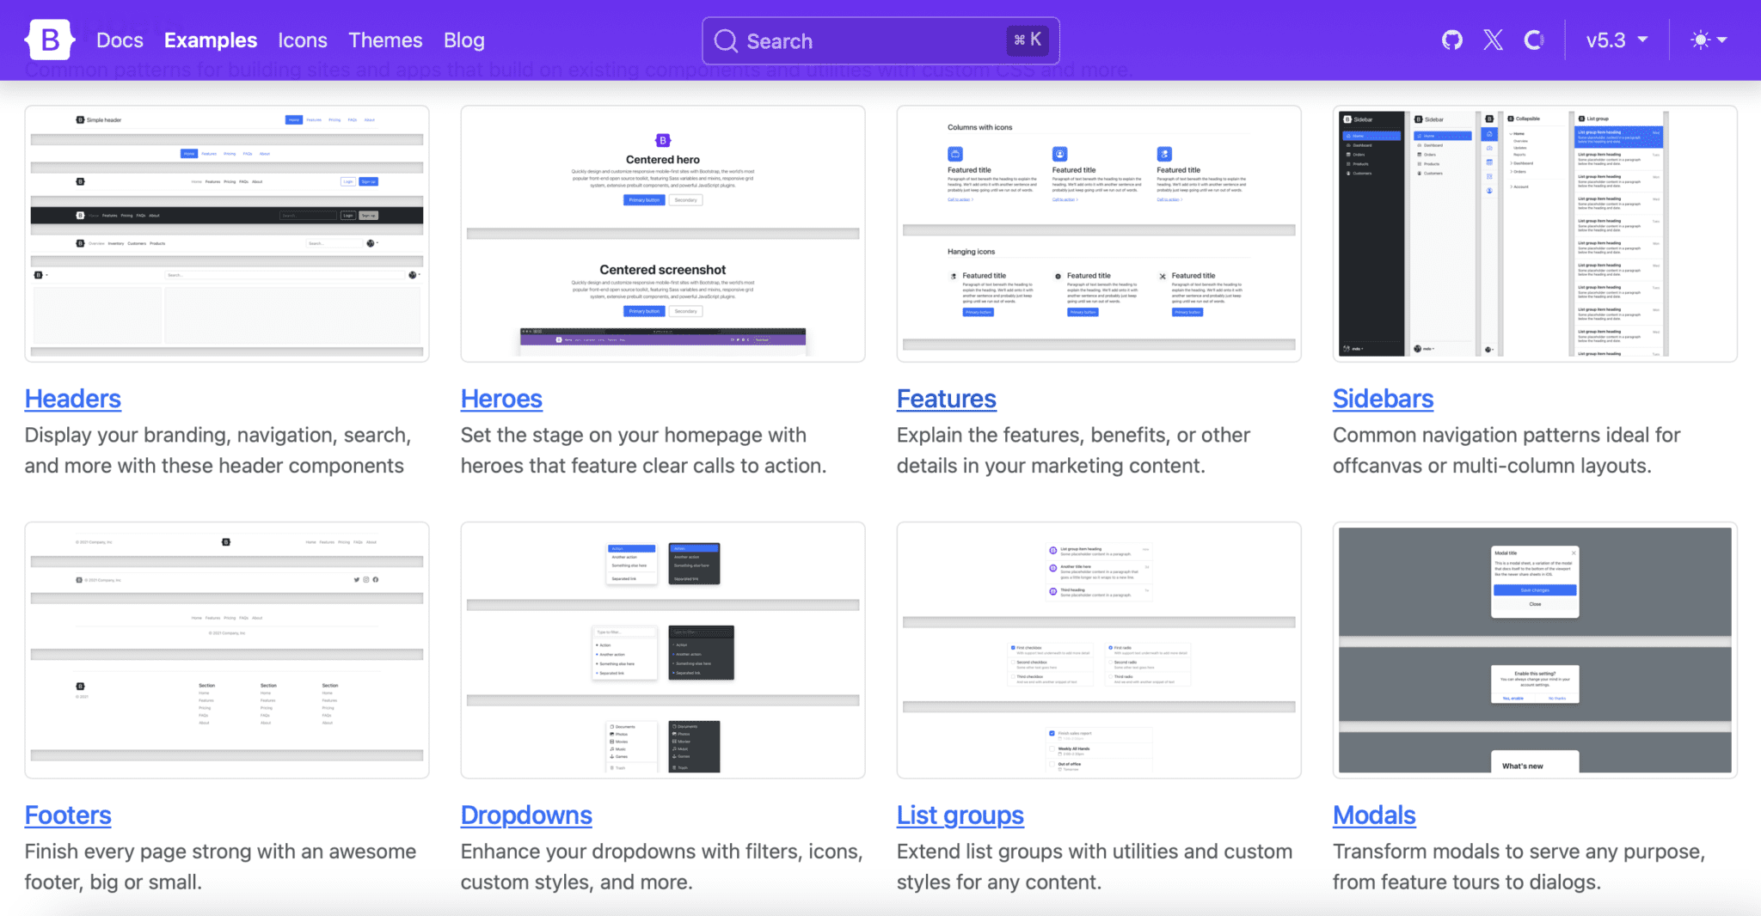Screen dimensions: 1761x916
Task: Navigate to the Docs page
Action: pyautogui.click(x=120, y=40)
